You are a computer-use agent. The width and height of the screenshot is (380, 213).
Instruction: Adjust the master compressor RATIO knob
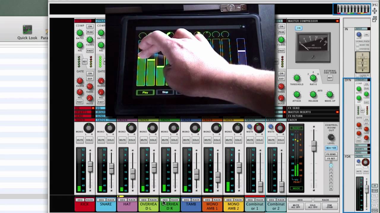[313, 78]
